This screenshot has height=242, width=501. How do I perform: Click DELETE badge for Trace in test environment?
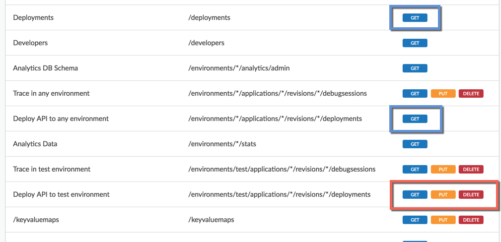(471, 170)
